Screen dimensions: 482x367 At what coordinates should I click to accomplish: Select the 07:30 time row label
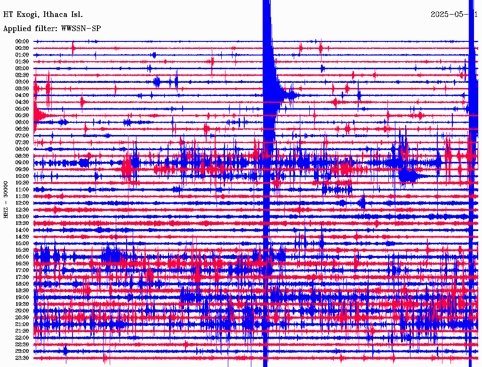click(x=22, y=143)
